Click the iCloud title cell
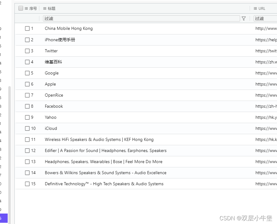This screenshot has width=277, height=224. point(51,128)
